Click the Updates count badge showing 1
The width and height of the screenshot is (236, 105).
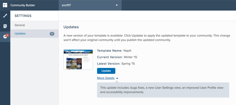pos(52,34)
